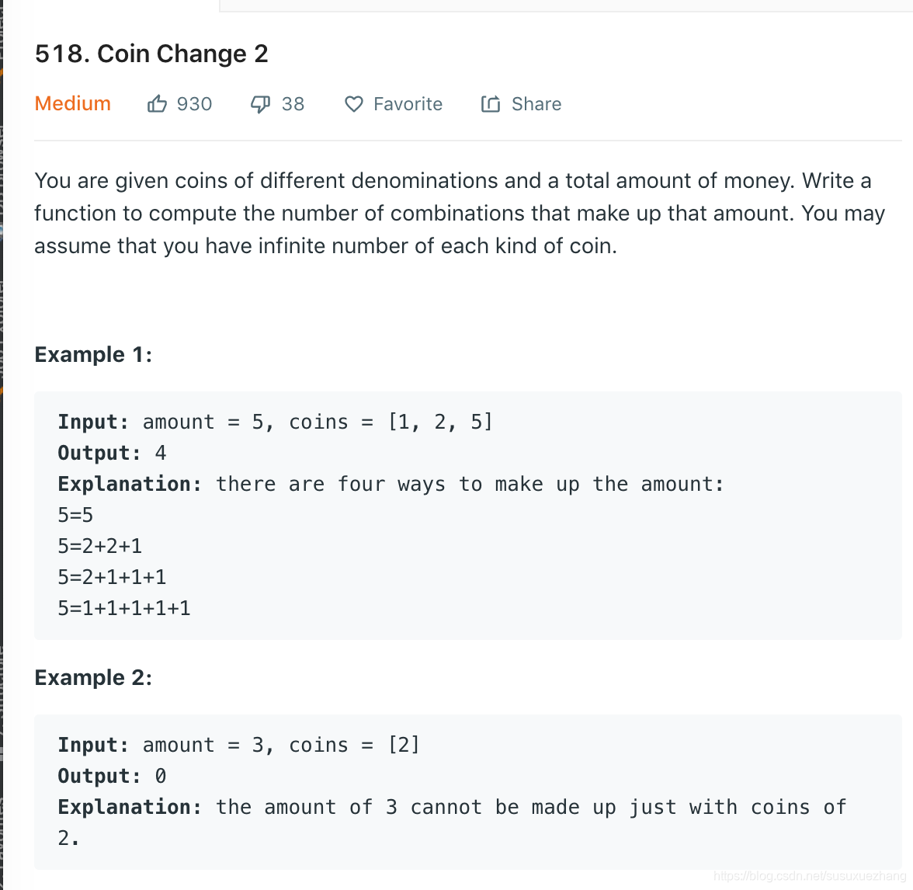Image resolution: width=913 pixels, height=890 pixels.
Task: Click the 'Example 1:' heading
Action: coord(93,355)
